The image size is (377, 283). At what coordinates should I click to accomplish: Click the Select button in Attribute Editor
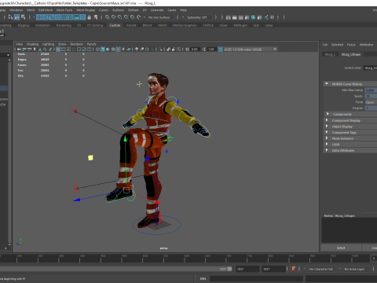[x=341, y=248]
